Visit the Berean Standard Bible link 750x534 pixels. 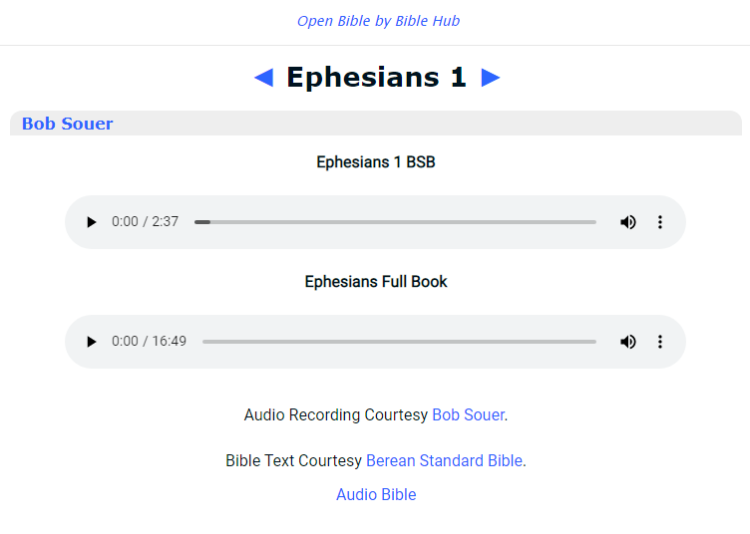click(444, 461)
